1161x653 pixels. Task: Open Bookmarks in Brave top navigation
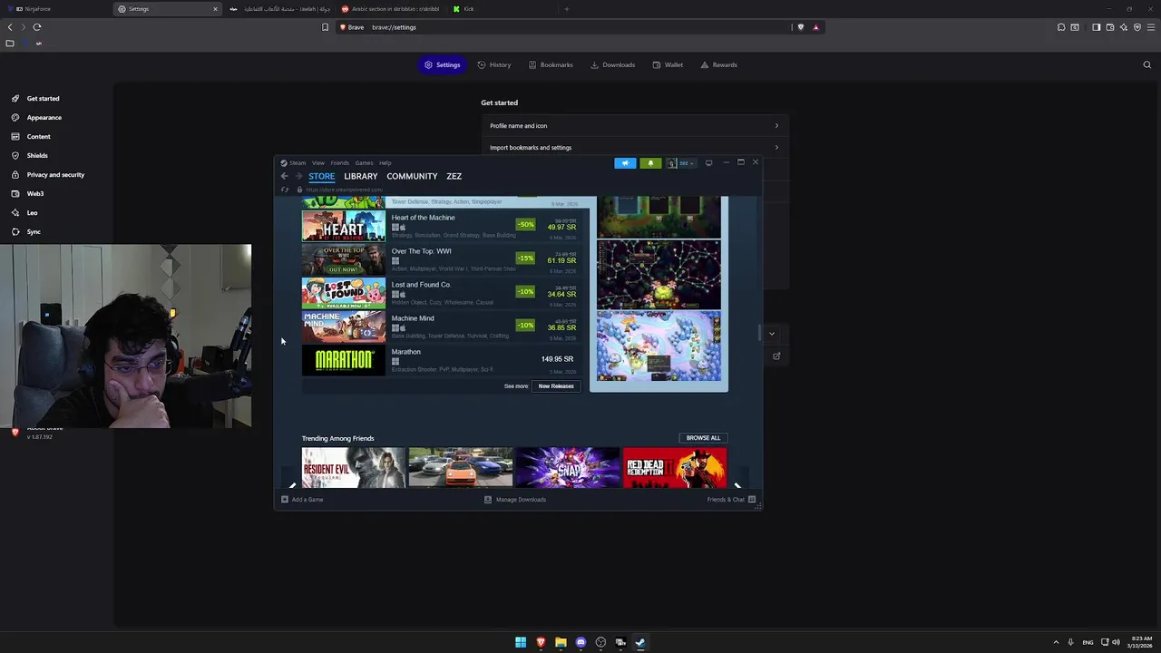pyautogui.click(x=551, y=65)
